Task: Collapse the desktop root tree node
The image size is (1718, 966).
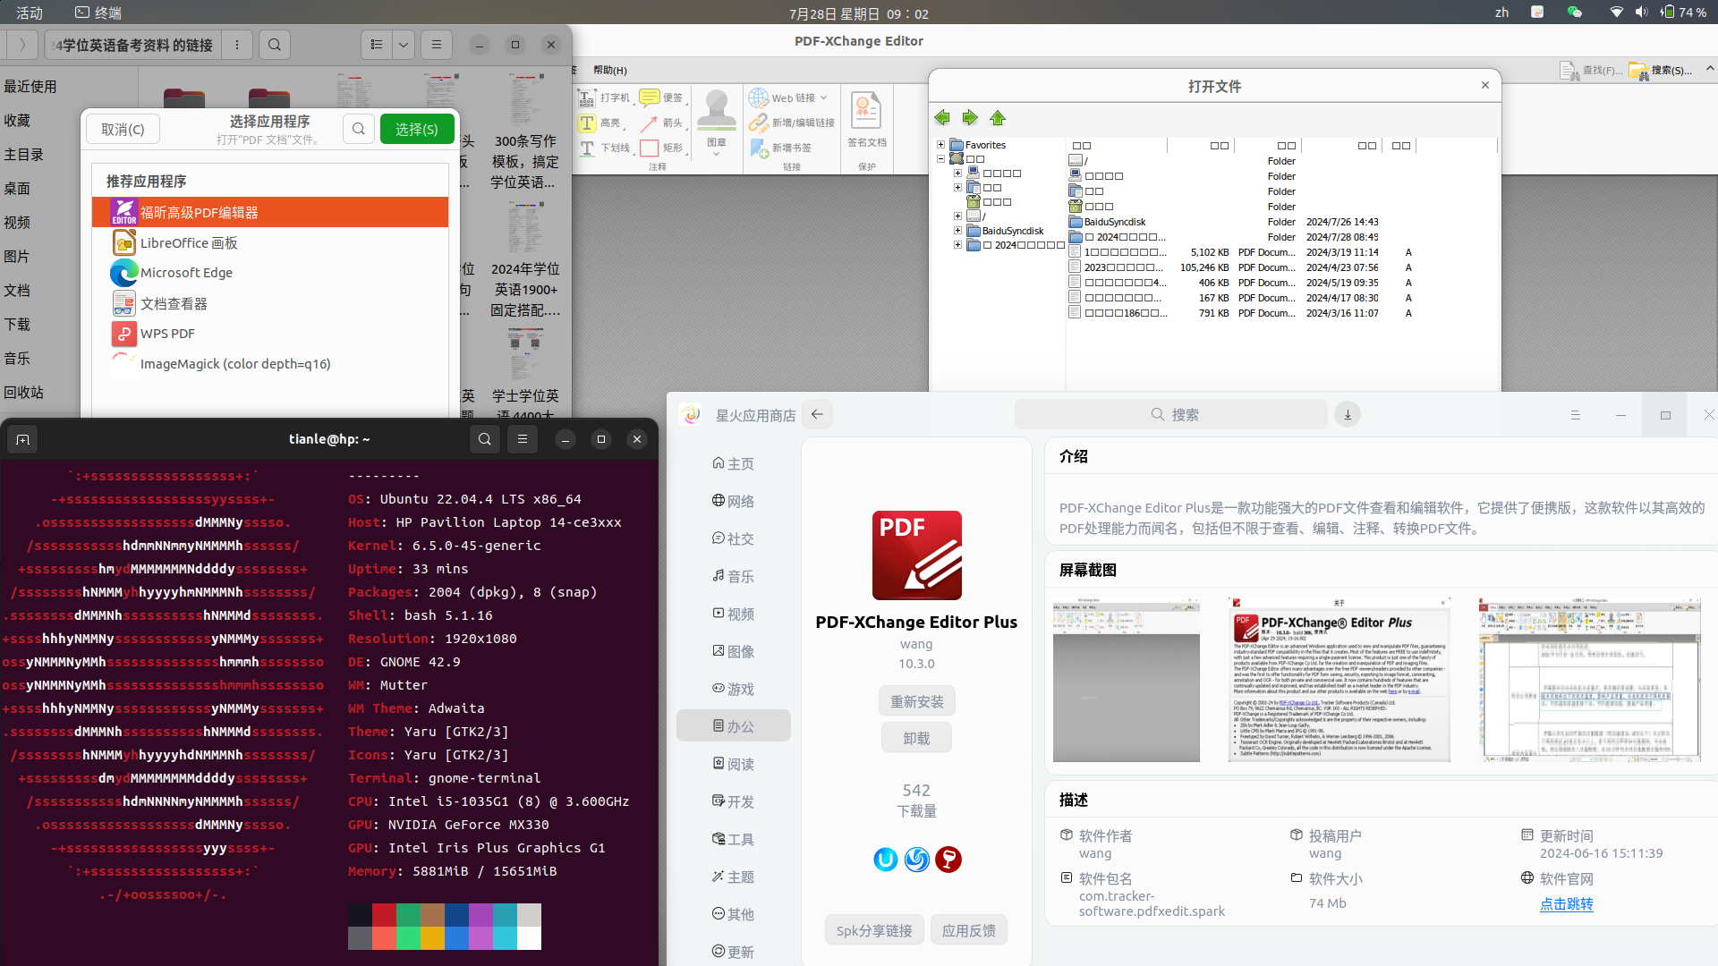Action: click(x=940, y=159)
